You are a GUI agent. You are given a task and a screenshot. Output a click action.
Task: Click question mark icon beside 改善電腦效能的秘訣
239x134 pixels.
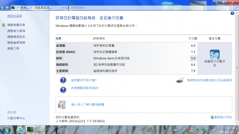pos(63,90)
